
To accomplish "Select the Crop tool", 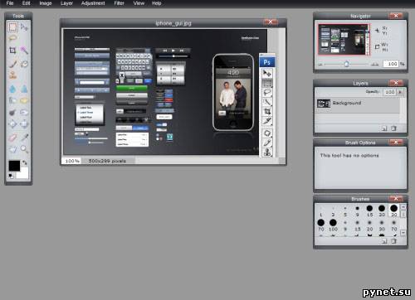I will pyautogui.click(x=12, y=51).
